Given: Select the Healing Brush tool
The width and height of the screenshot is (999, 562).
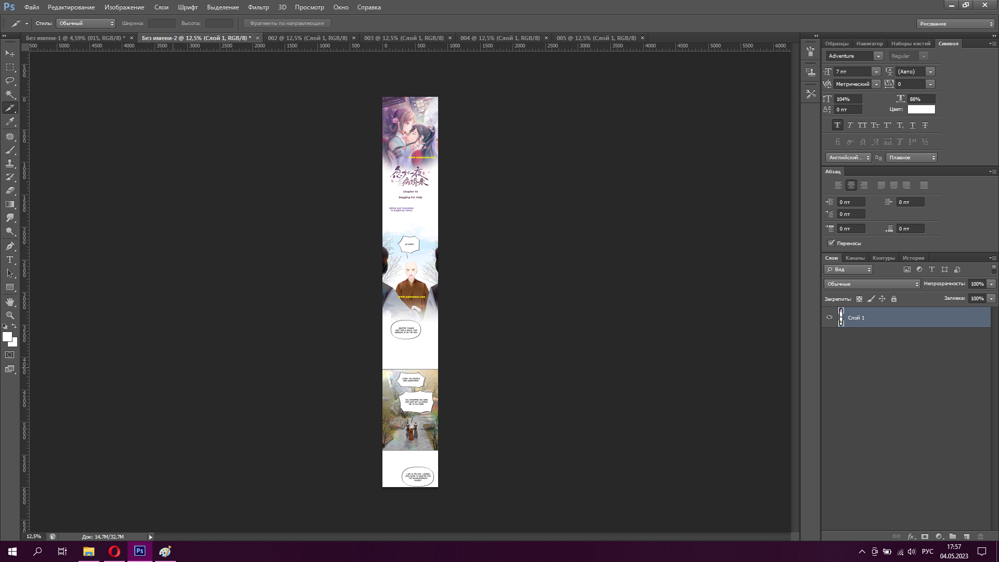Looking at the screenshot, I should coord(10,136).
